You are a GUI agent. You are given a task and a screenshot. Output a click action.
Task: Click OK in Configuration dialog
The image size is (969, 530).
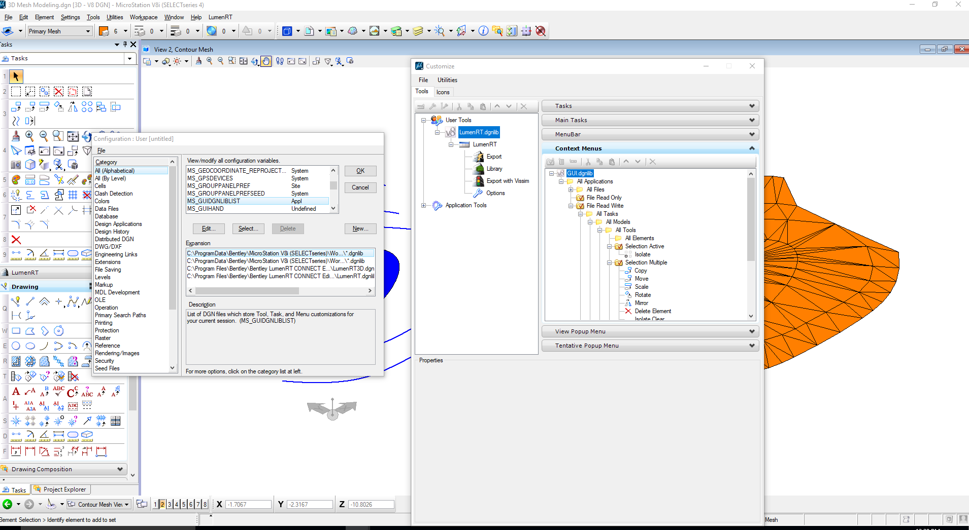pos(360,171)
